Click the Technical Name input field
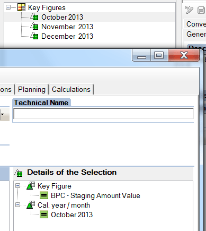This screenshot has width=206, height=231. [x=104, y=114]
